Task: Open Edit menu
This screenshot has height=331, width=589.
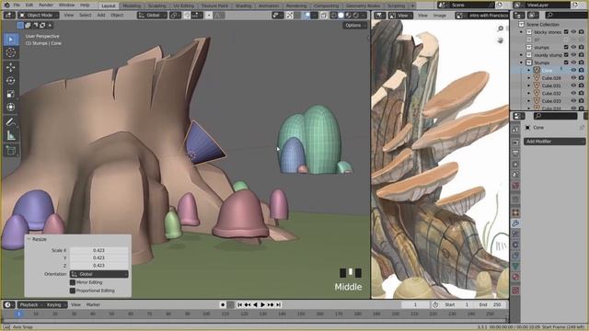Action: coord(29,6)
